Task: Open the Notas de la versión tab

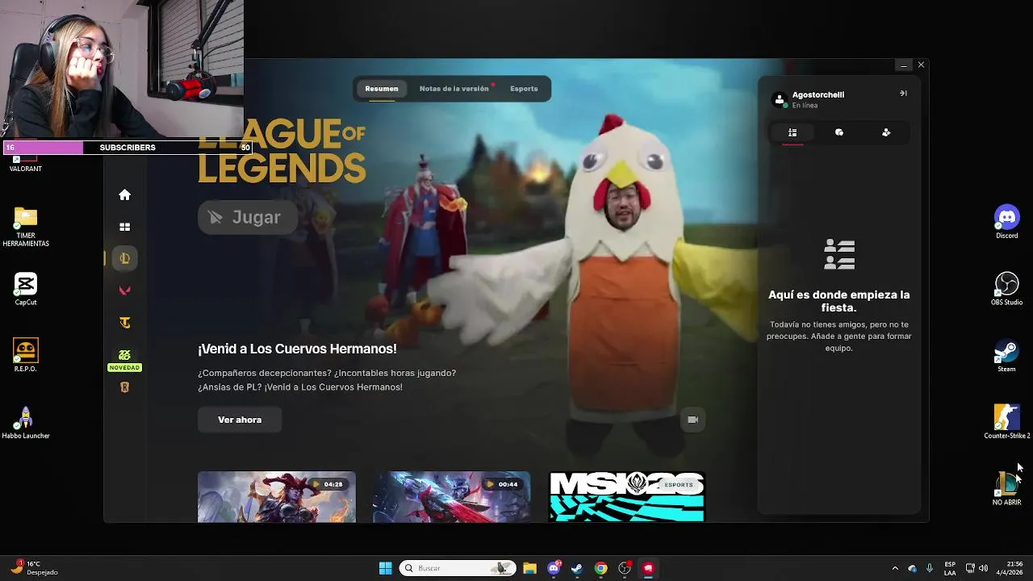Action: pos(454,89)
